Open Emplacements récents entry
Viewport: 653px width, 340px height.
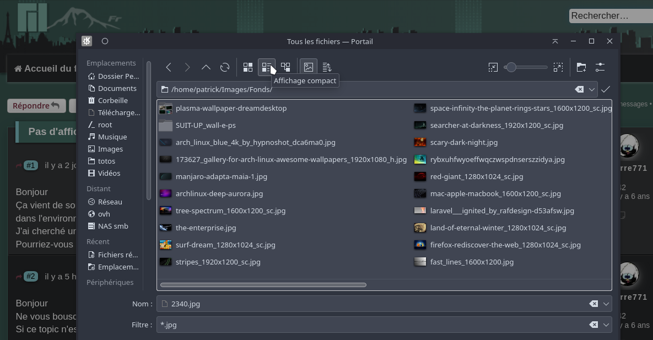click(x=114, y=267)
